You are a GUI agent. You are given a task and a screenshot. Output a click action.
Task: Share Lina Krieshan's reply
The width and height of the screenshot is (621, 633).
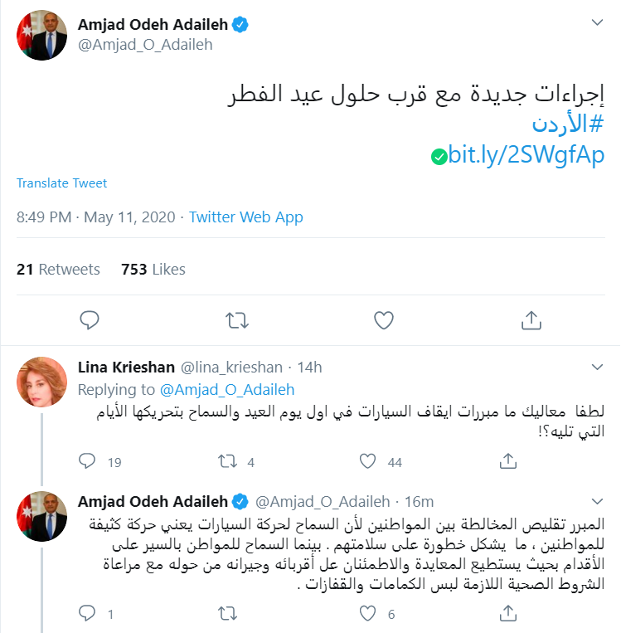tap(507, 460)
